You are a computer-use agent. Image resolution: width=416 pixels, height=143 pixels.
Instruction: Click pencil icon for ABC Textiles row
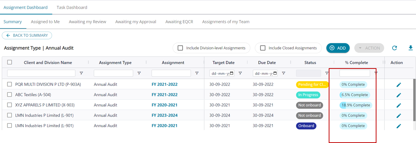coord(399,95)
